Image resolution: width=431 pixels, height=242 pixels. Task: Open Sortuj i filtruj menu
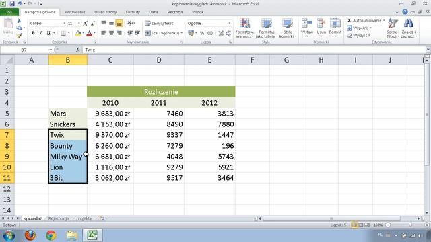coord(393,28)
